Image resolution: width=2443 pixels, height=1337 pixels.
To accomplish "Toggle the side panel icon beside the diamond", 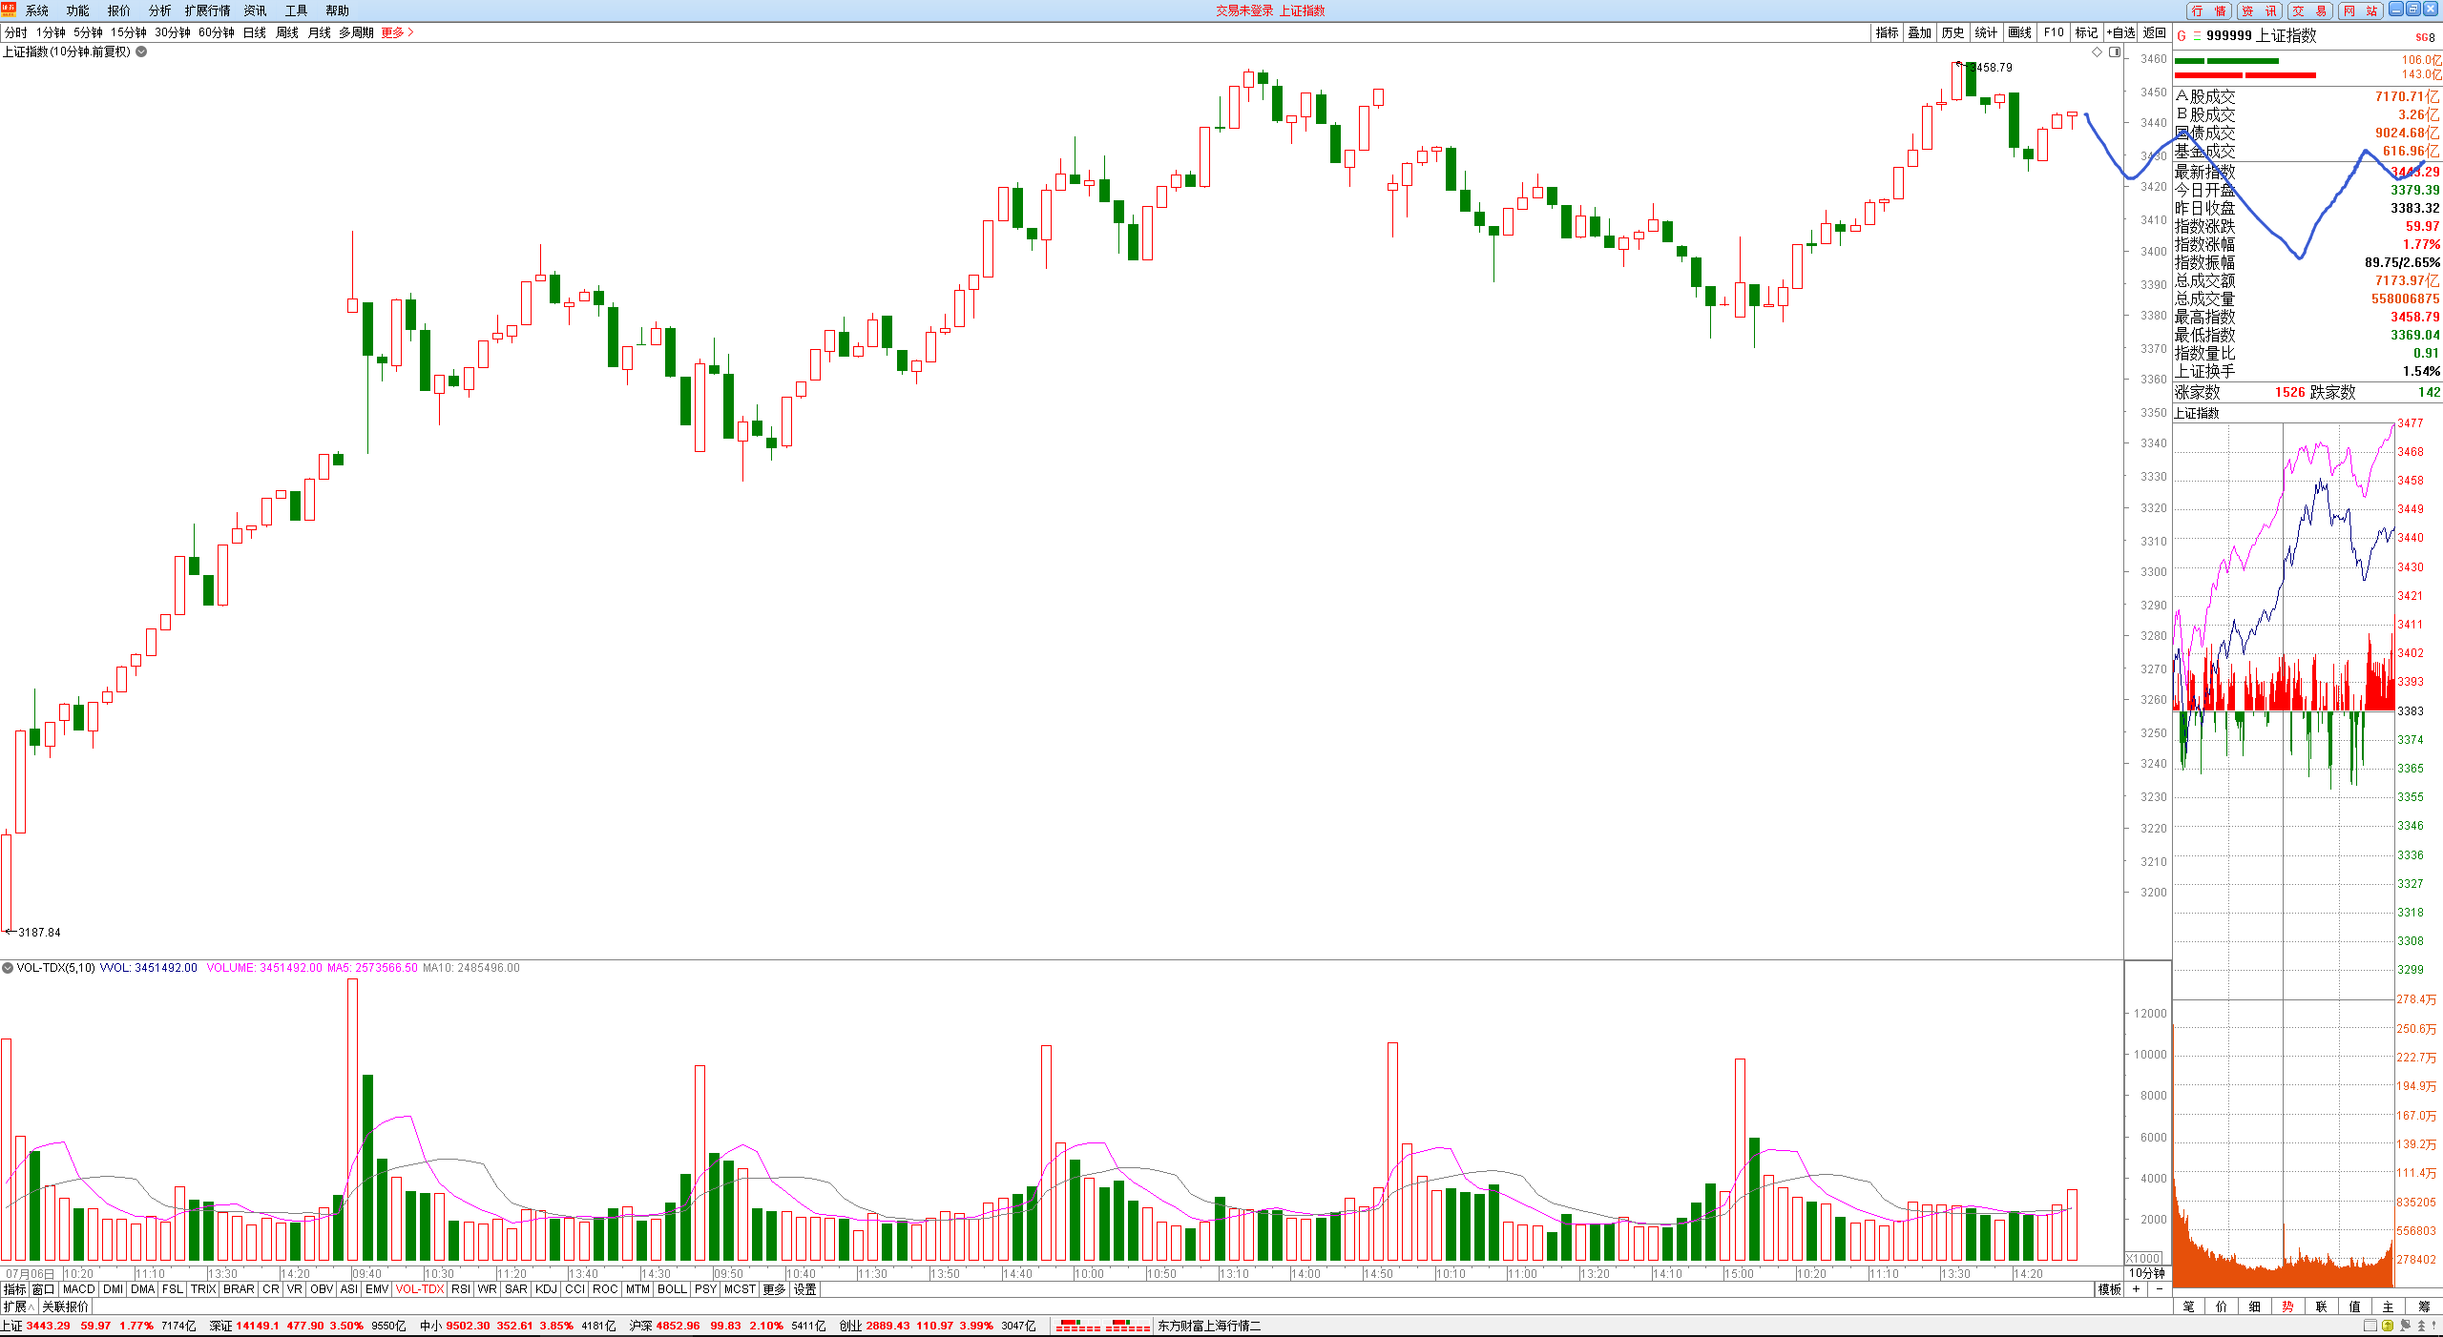I will click(x=2115, y=52).
